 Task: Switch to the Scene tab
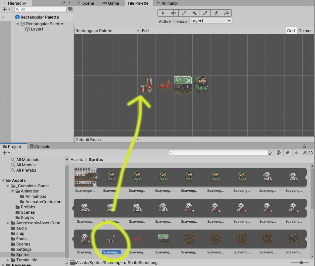click(85, 3)
